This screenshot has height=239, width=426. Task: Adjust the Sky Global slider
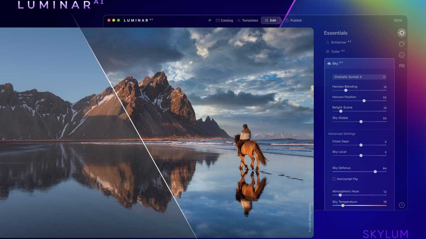[x=359, y=121]
